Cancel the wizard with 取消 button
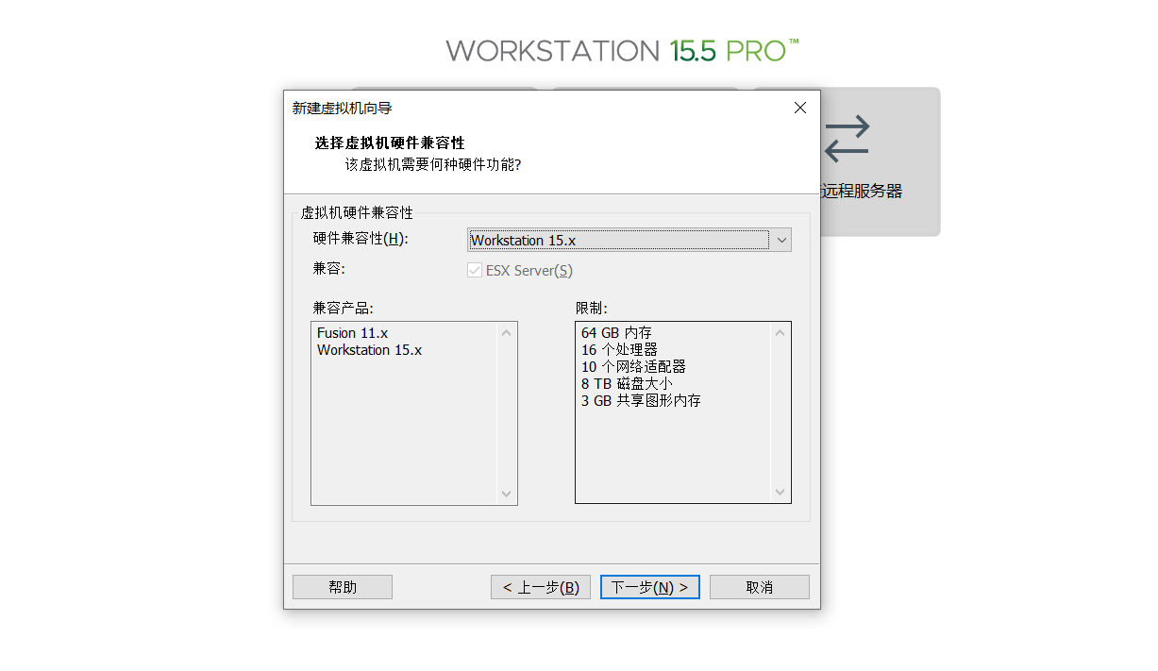Screen dimensions: 1158x671 click(x=760, y=587)
